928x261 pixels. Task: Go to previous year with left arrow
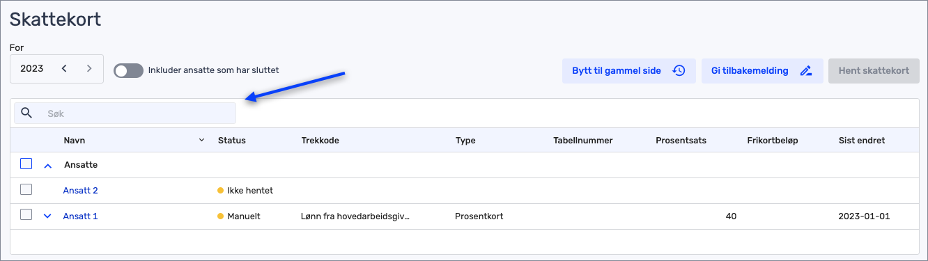click(x=64, y=68)
